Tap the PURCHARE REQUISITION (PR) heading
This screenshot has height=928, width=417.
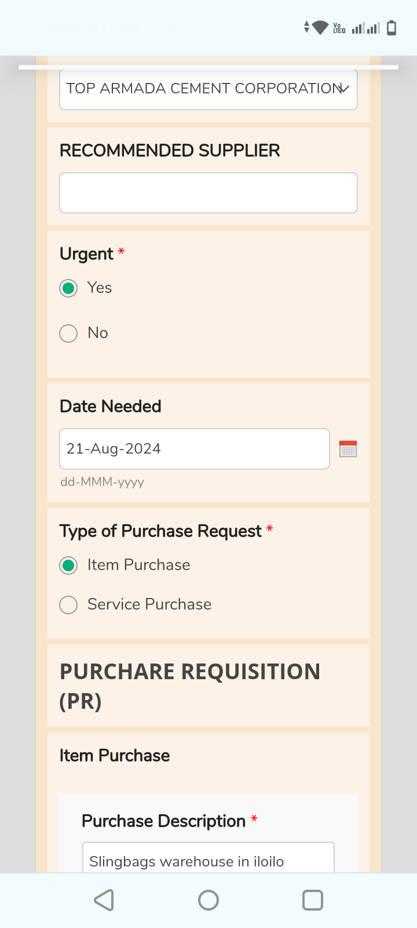pos(190,686)
